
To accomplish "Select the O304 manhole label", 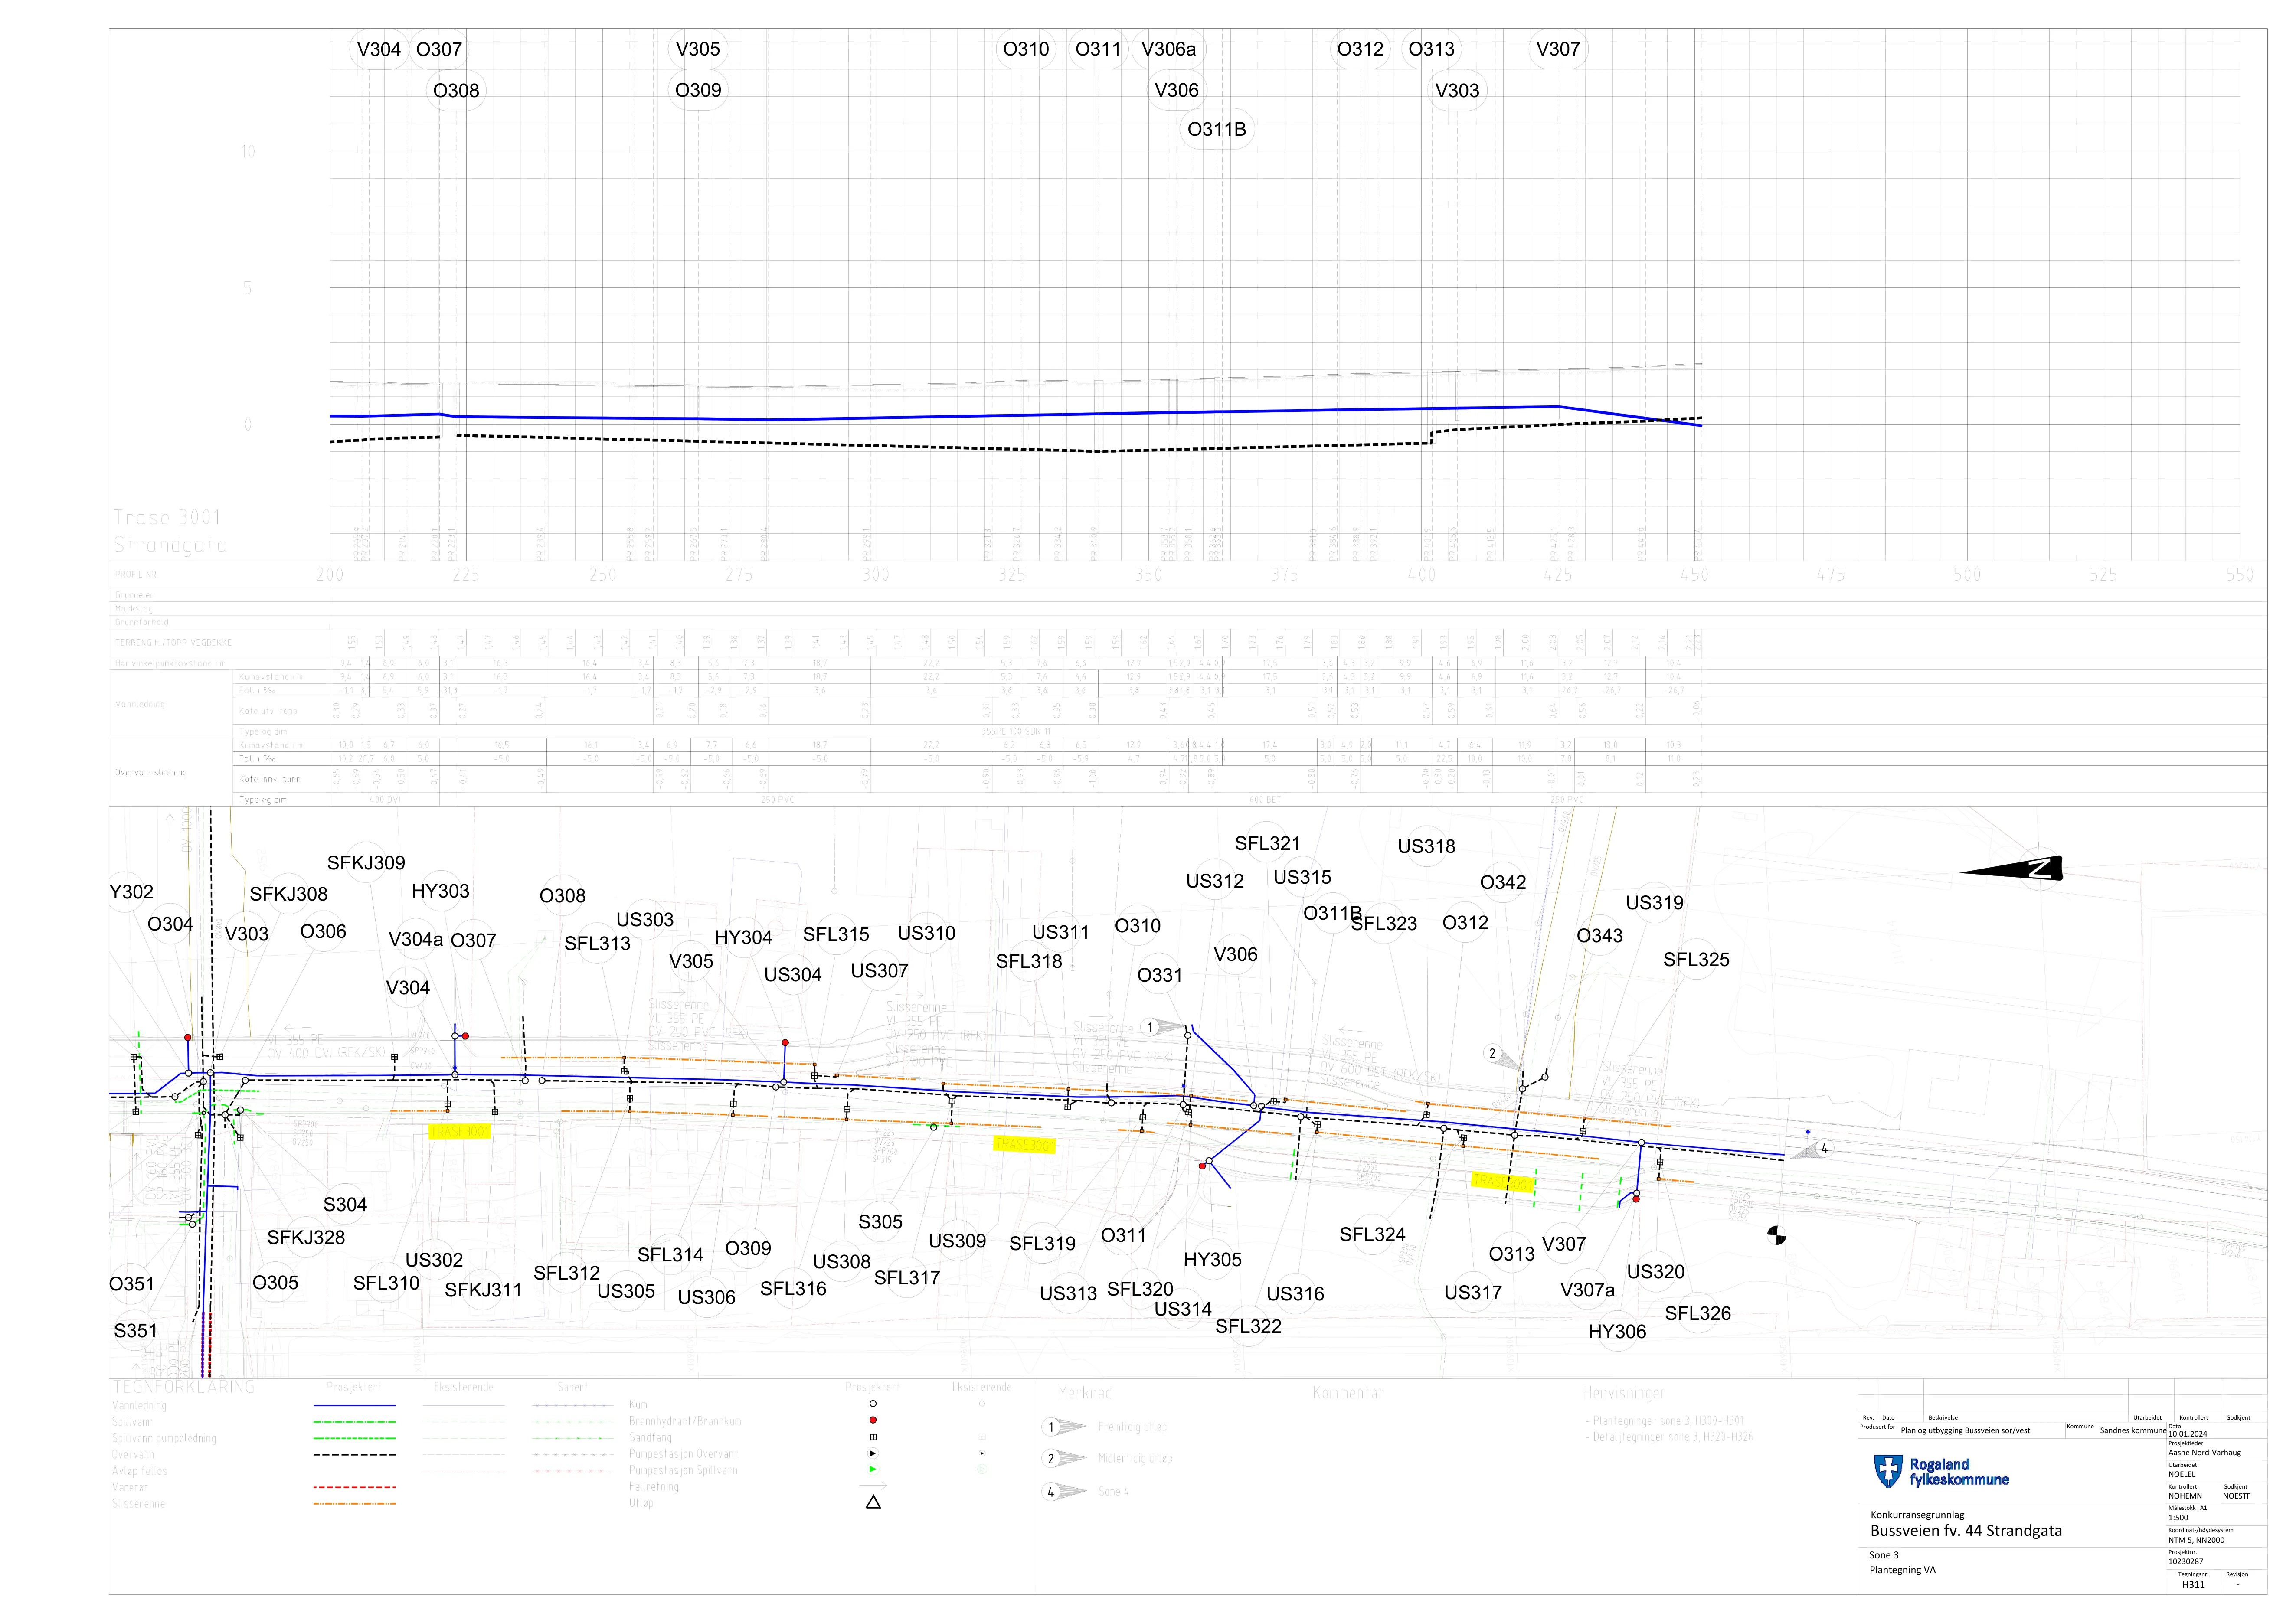I will pos(170,924).
